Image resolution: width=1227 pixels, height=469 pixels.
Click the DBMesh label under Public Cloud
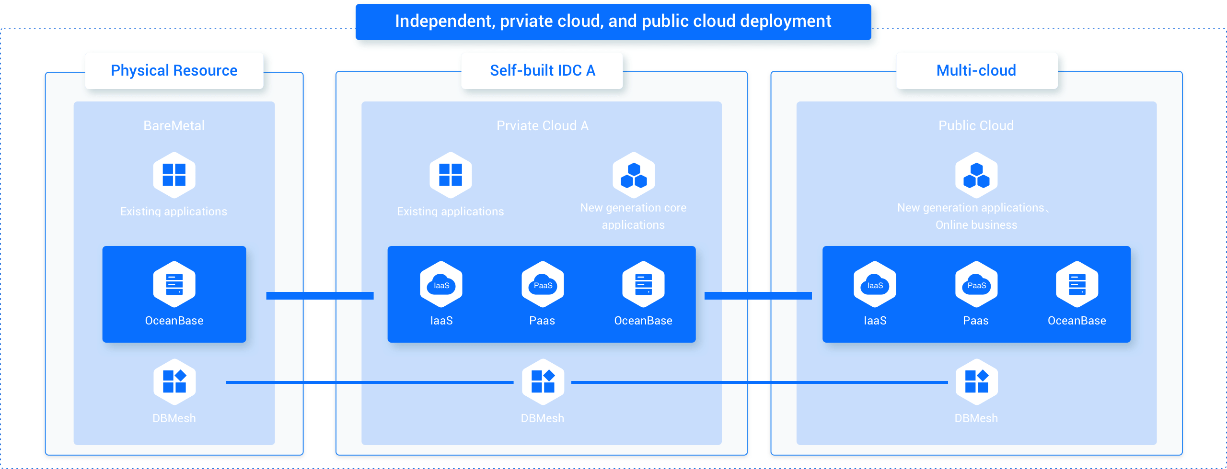point(976,418)
